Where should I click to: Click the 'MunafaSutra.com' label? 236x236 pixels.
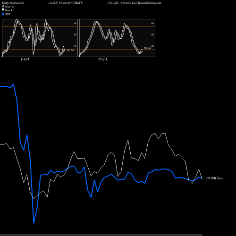(x=149, y=3)
